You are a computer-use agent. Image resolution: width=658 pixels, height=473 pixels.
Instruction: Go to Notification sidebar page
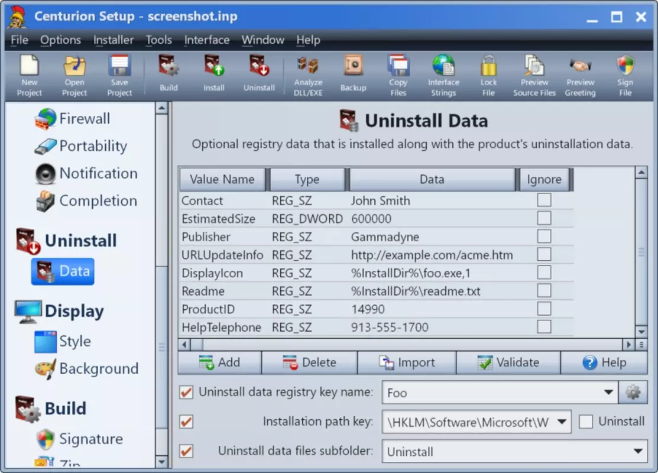coord(86,173)
